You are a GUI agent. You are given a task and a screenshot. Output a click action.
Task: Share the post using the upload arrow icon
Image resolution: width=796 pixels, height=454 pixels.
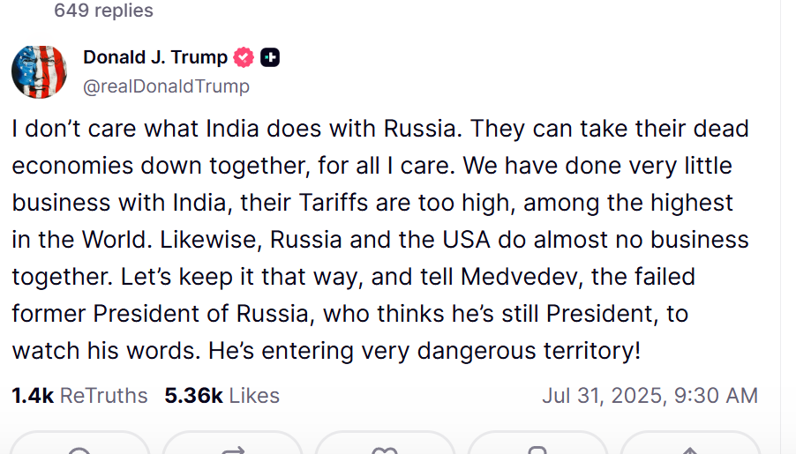pyautogui.click(x=690, y=450)
